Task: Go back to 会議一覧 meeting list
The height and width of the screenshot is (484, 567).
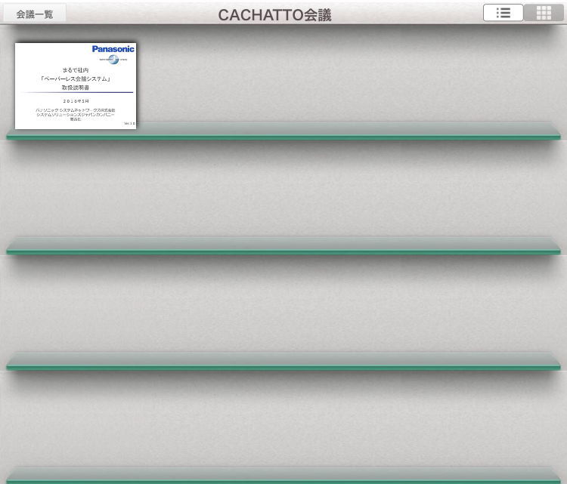Action: point(35,14)
